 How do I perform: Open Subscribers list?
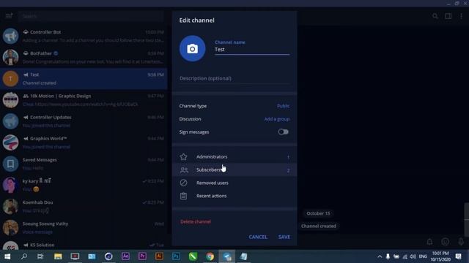click(x=234, y=169)
